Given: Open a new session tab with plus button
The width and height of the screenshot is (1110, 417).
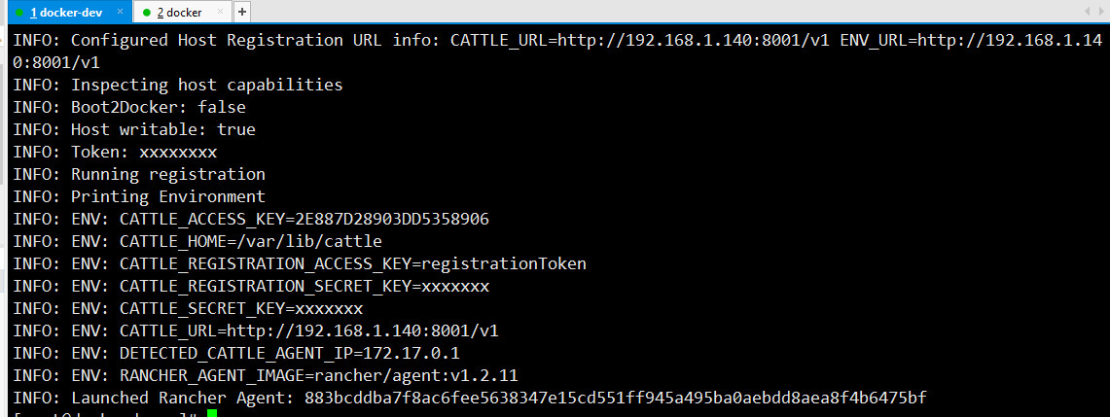Looking at the screenshot, I should (242, 12).
